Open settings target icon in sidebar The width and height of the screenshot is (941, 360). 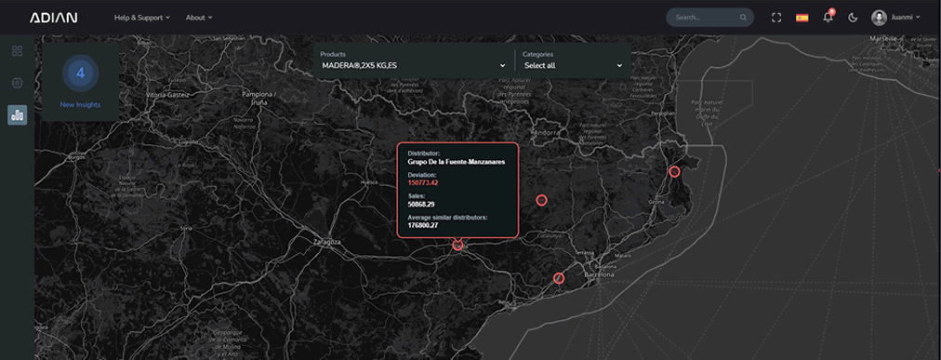(x=18, y=83)
